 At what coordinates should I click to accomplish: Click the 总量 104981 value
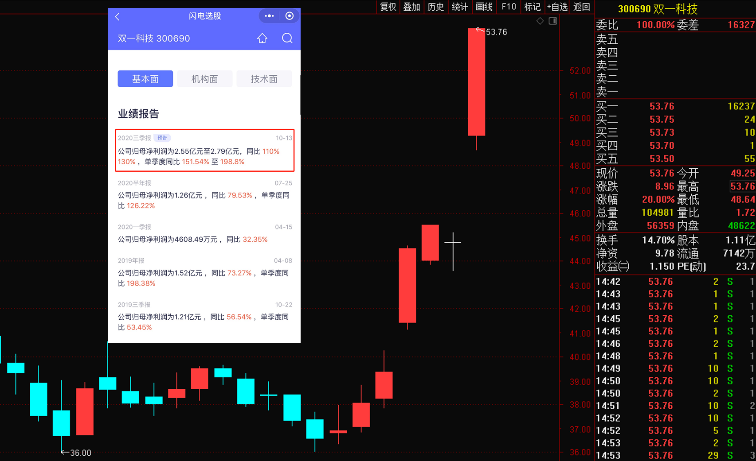click(x=658, y=213)
